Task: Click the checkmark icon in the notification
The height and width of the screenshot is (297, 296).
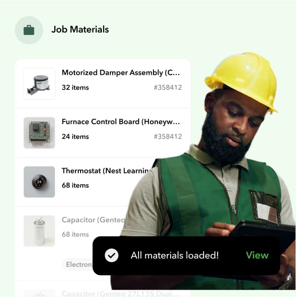Action: (111, 255)
